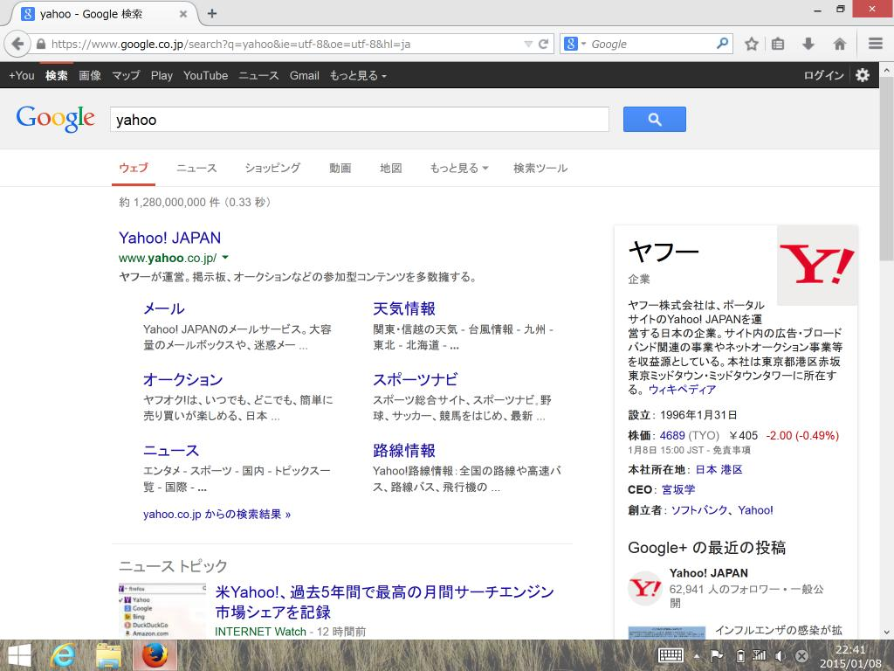Viewport: 894px width, 671px height.
Task: Click the ログイン button
Action: point(823,75)
